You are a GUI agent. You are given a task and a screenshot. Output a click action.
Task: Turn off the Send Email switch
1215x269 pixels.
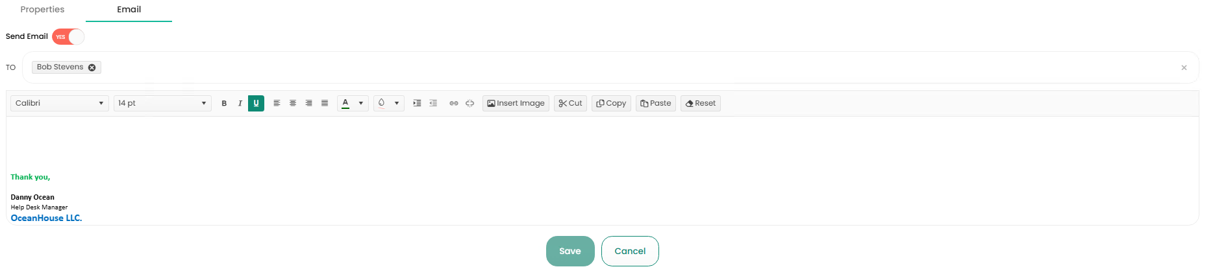[x=68, y=37]
